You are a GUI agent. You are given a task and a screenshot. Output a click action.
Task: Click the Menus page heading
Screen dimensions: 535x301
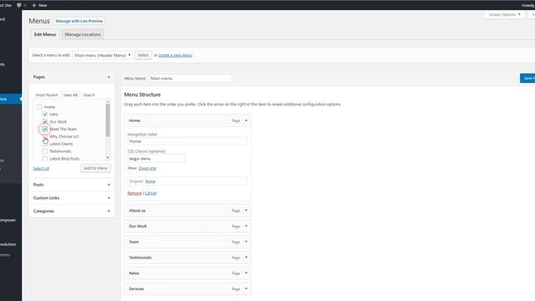point(39,21)
